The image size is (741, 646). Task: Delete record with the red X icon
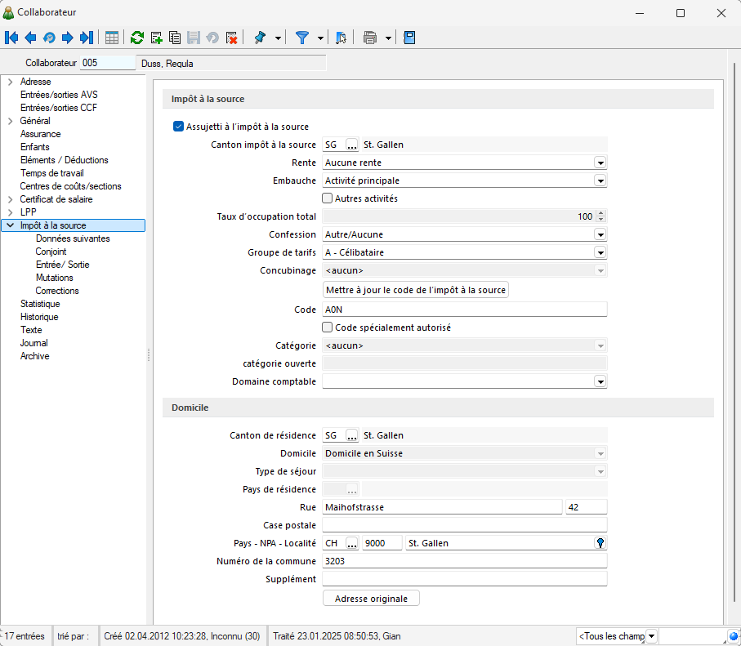point(231,38)
